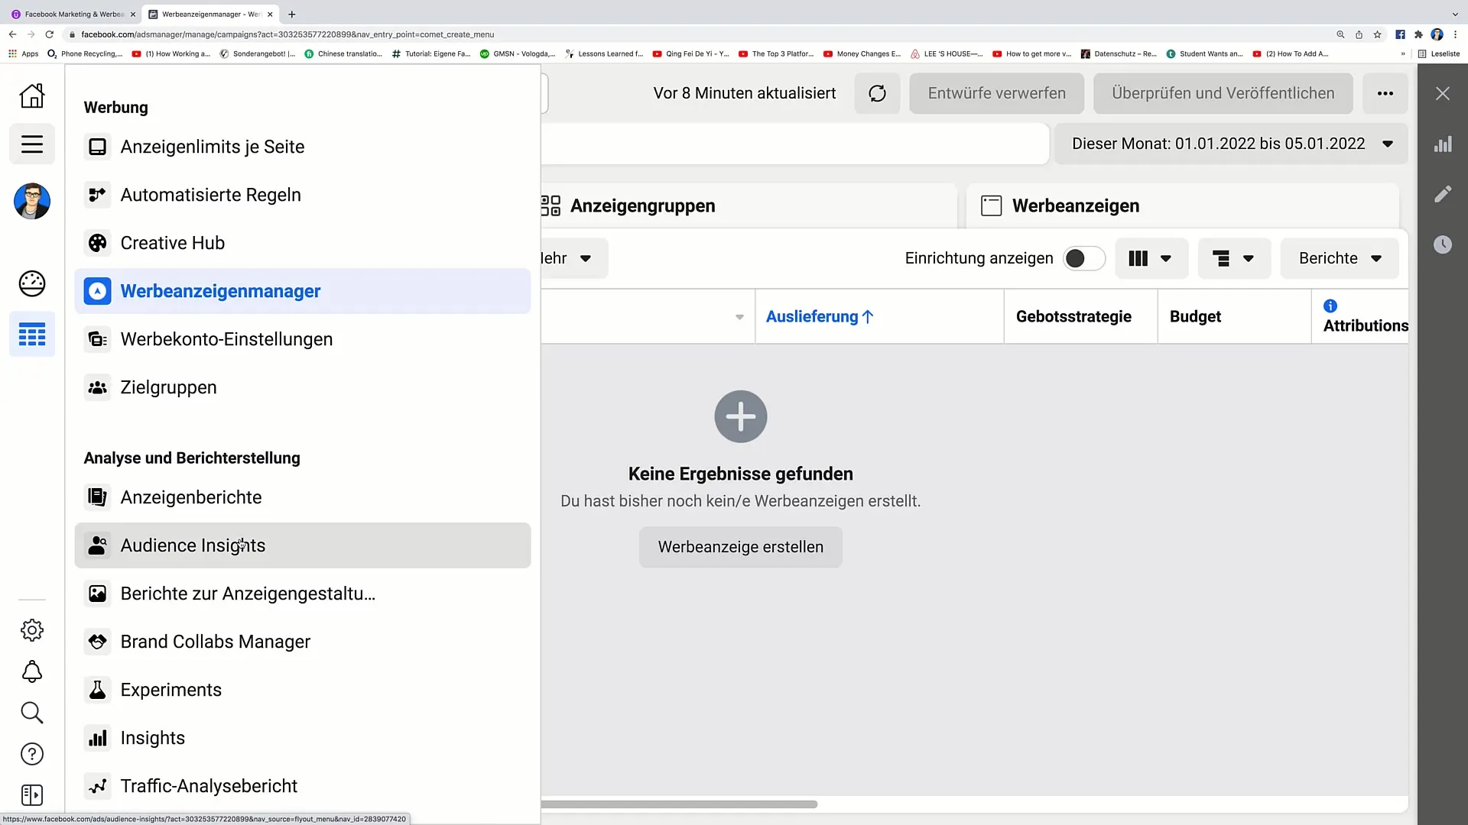This screenshot has width=1468, height=825.
Task: Open Werbekonto-Einstellungen
Action: point(303,339)
